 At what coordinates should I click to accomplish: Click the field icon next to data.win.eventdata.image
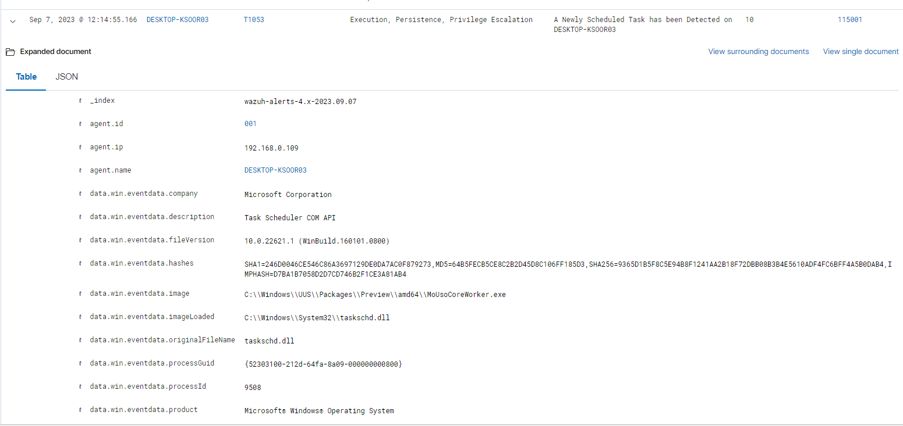[80, 293]
